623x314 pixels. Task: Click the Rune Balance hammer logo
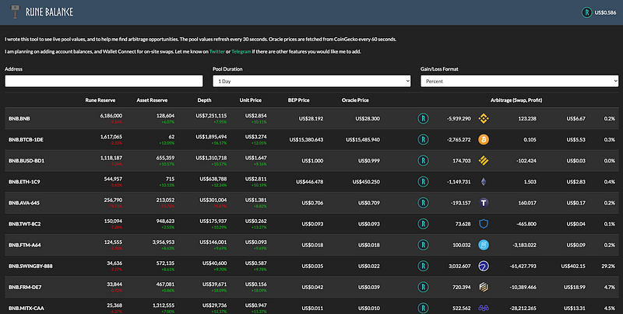point(15,12)
